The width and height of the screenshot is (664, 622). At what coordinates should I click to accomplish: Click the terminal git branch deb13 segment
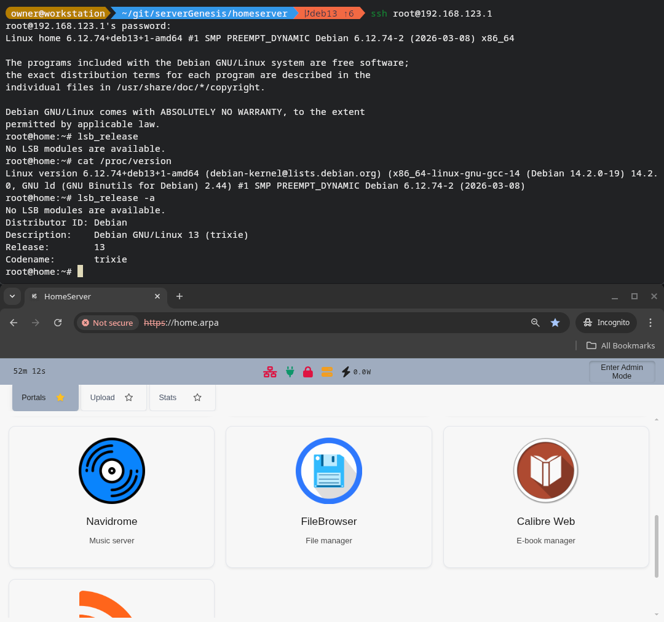tap(329, 14)
